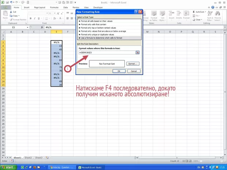Click the zoom slider in status bar

[211, 161]
